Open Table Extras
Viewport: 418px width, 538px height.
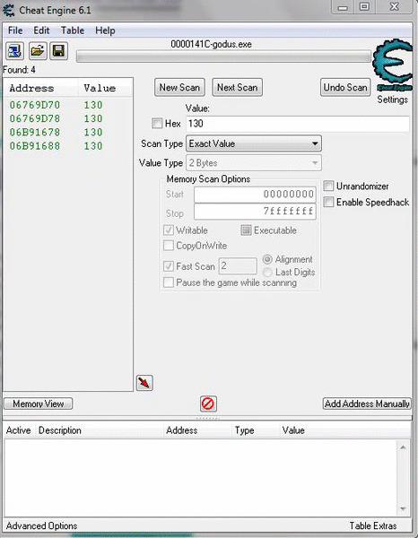pos(372,526)
